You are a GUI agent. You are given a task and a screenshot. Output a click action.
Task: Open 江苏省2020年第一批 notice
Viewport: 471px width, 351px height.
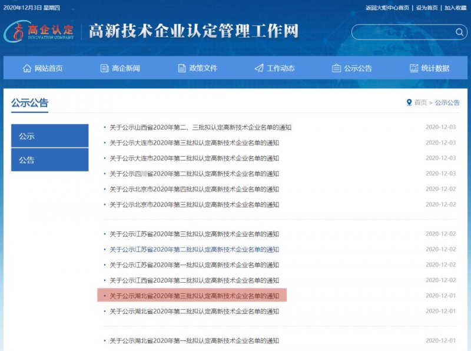pos(194,265)
